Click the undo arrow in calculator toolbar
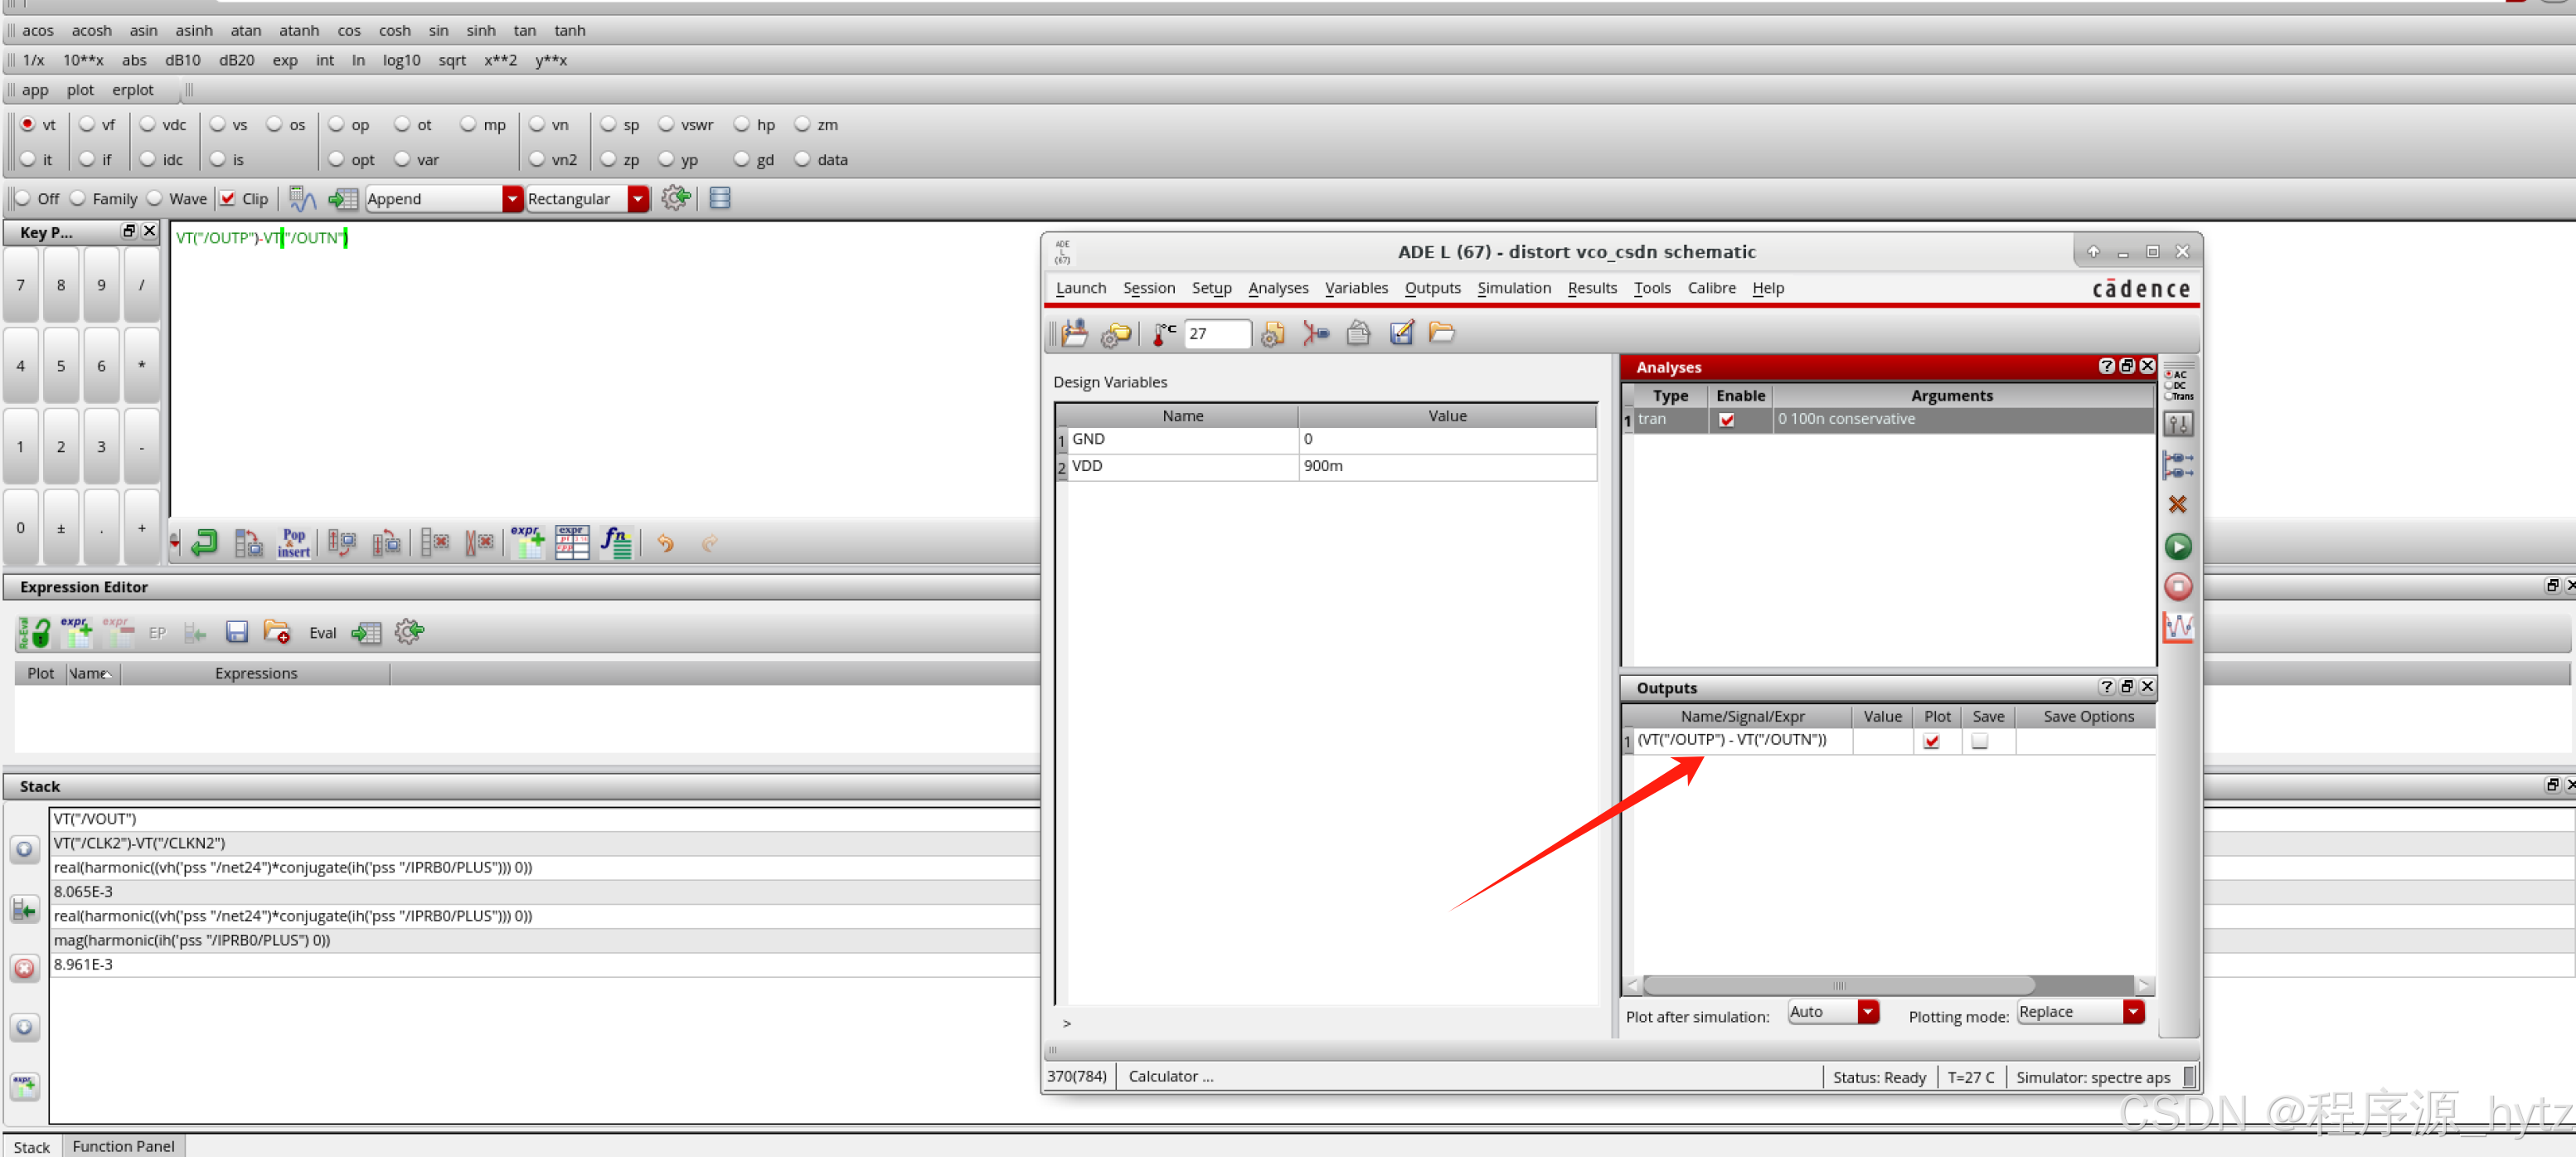The width and height of the screenshot is (2576, 1157). [x=665, y=543]
